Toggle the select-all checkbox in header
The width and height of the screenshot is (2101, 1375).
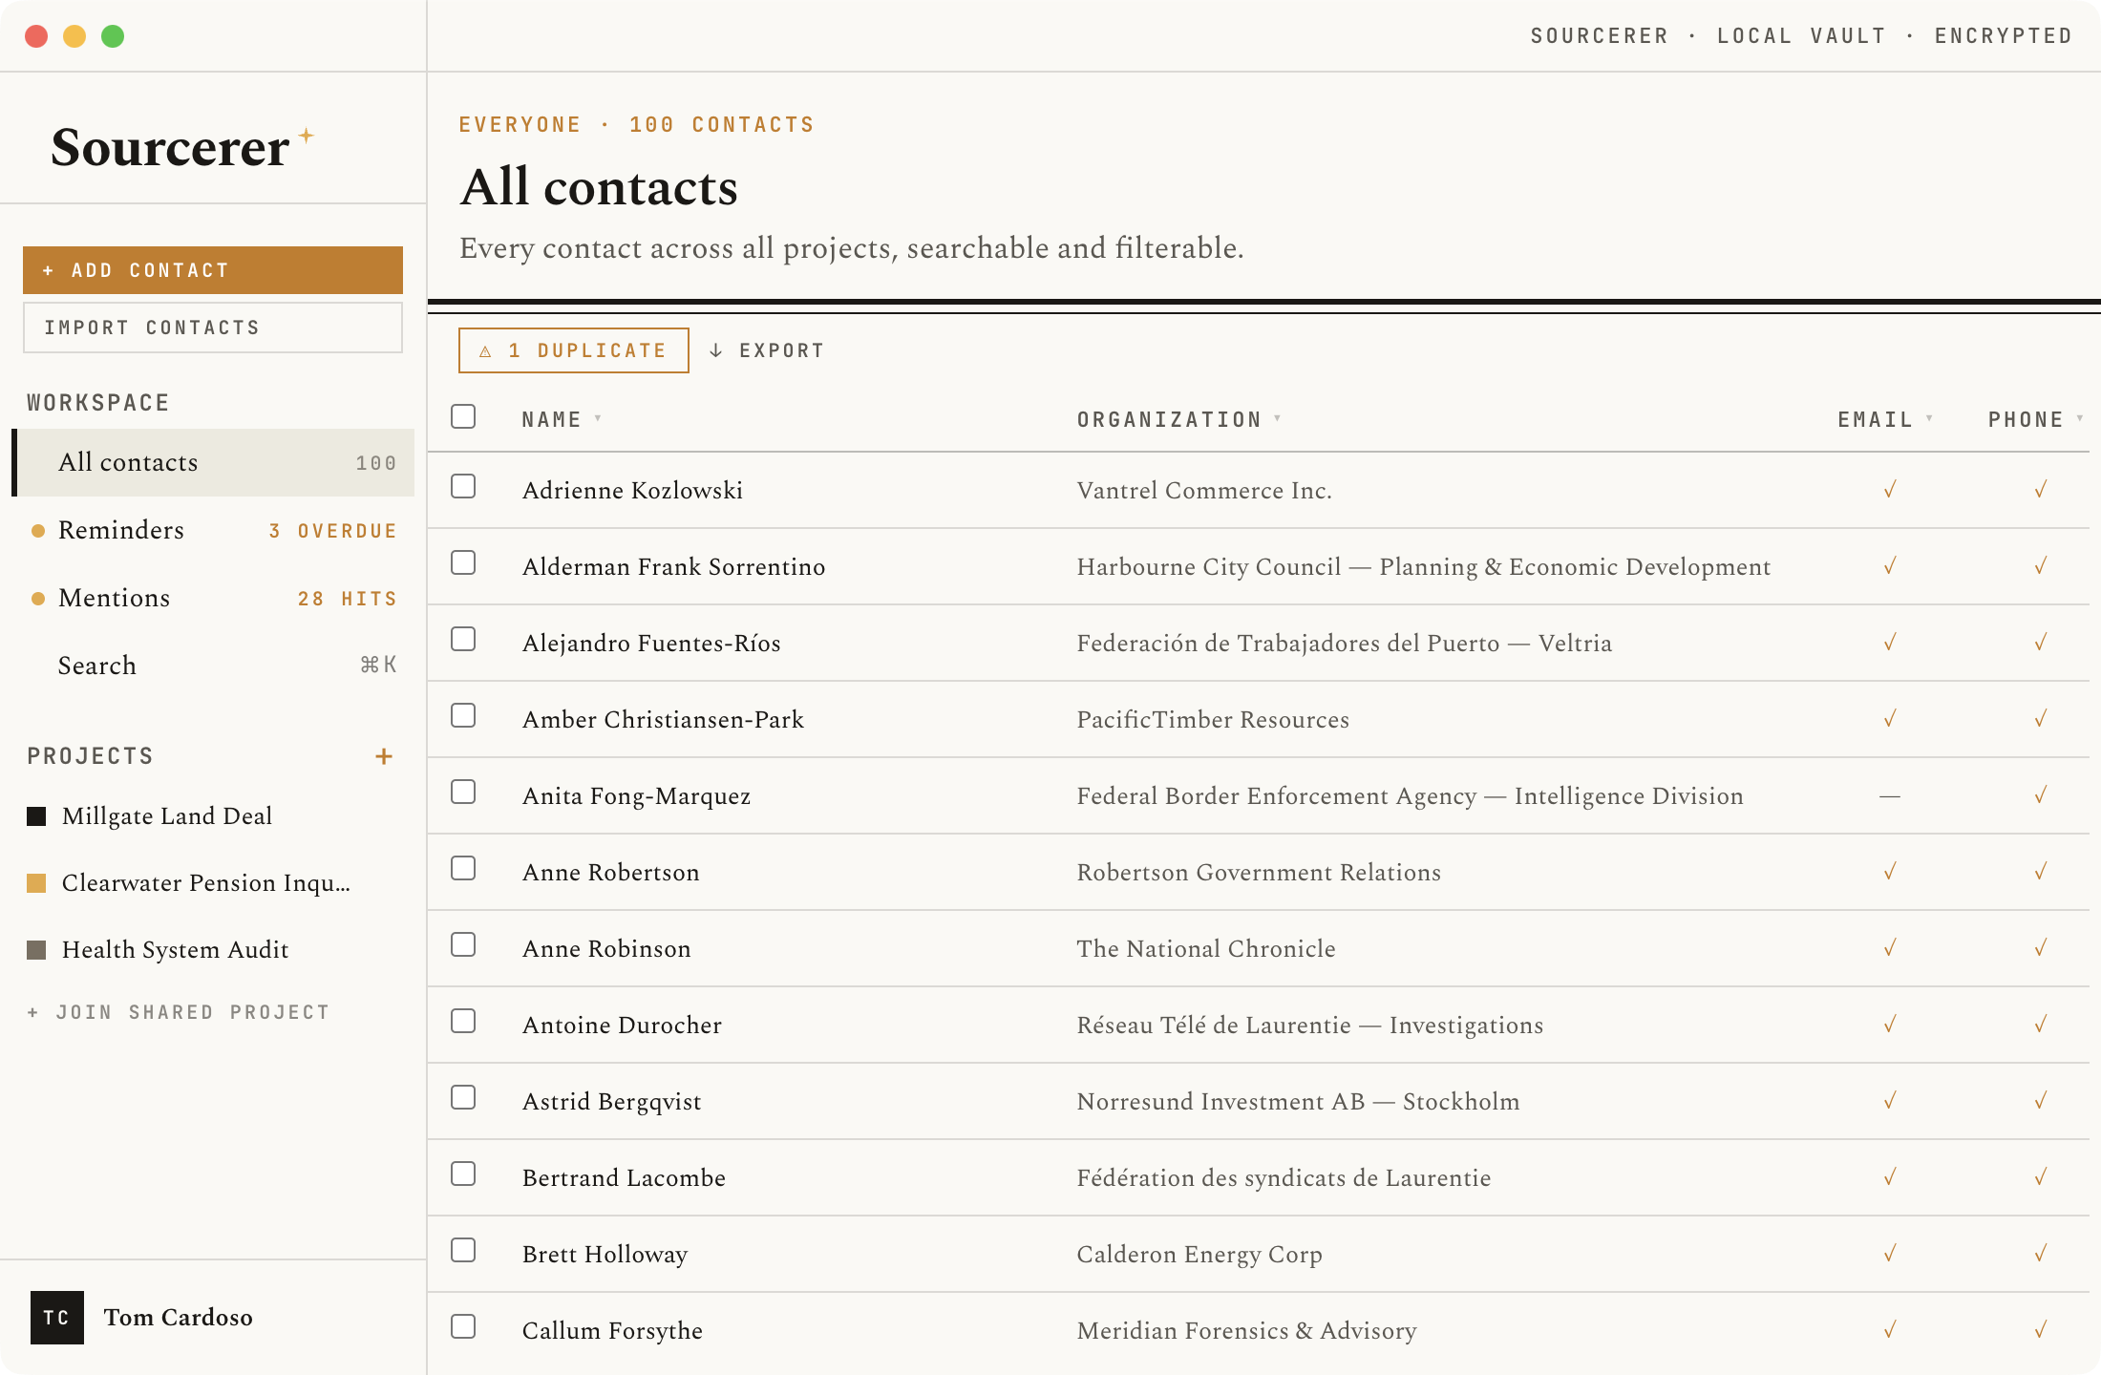click(463, 417)
